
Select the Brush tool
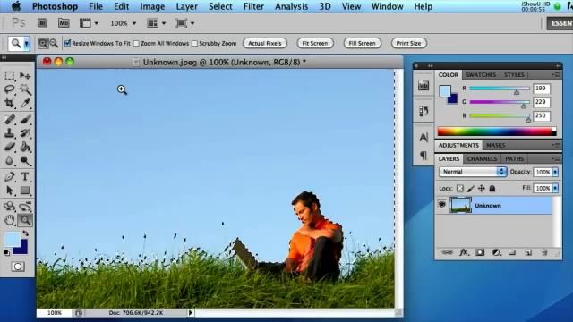(25, 119)
